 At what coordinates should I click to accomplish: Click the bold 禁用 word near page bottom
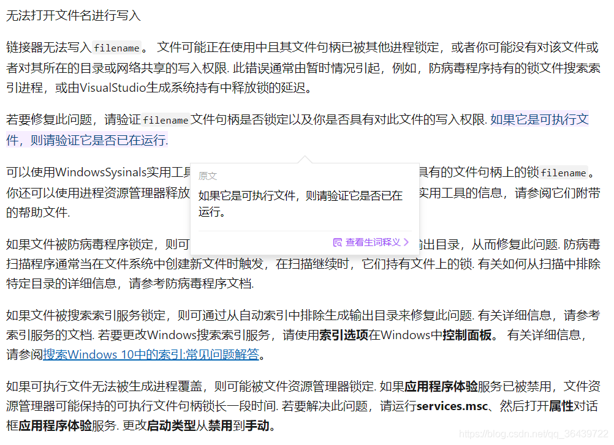[x=221, y=422]
